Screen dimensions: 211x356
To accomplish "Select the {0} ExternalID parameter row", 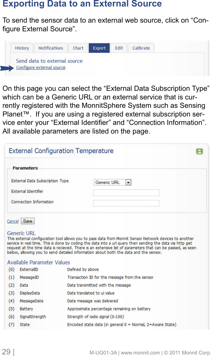I will pyautogui.click(x=29, y=270).
